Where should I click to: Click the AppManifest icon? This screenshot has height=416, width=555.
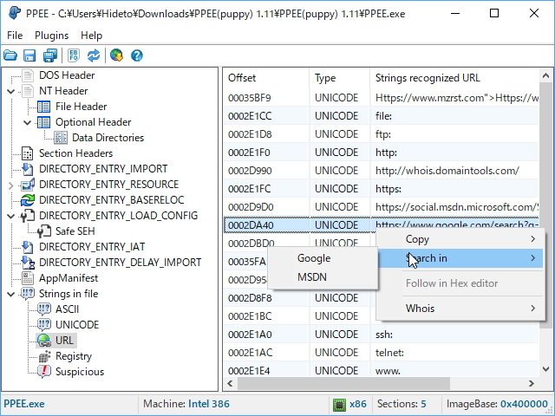pyautogui.click(x=28, y=278)
